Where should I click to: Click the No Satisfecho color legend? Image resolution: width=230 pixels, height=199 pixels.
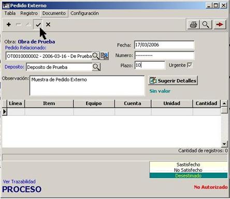click(189, 170)
